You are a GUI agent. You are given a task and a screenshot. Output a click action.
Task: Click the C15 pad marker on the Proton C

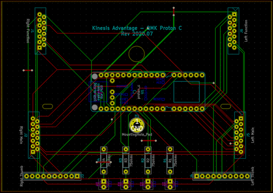pos(127,99)
